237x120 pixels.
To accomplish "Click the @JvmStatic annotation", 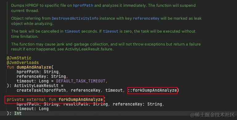I will pyautogui.click(x=19, y=58).
